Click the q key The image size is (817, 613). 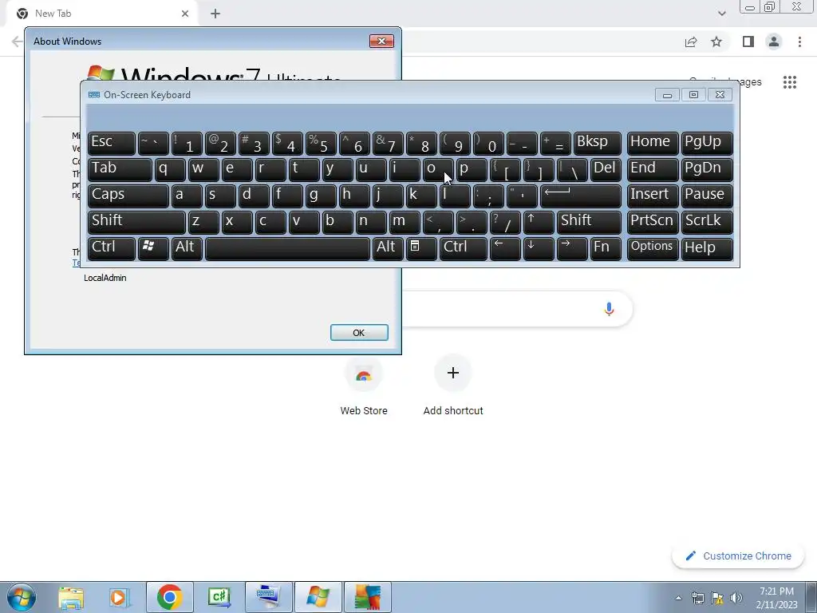pos(170,169)
